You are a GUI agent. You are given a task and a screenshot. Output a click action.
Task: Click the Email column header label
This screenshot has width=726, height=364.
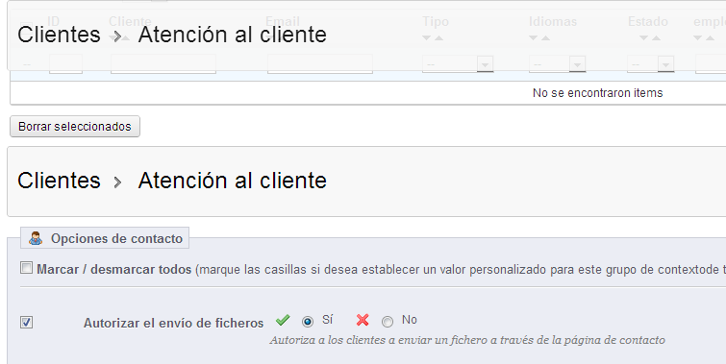(x=283, y=21)
